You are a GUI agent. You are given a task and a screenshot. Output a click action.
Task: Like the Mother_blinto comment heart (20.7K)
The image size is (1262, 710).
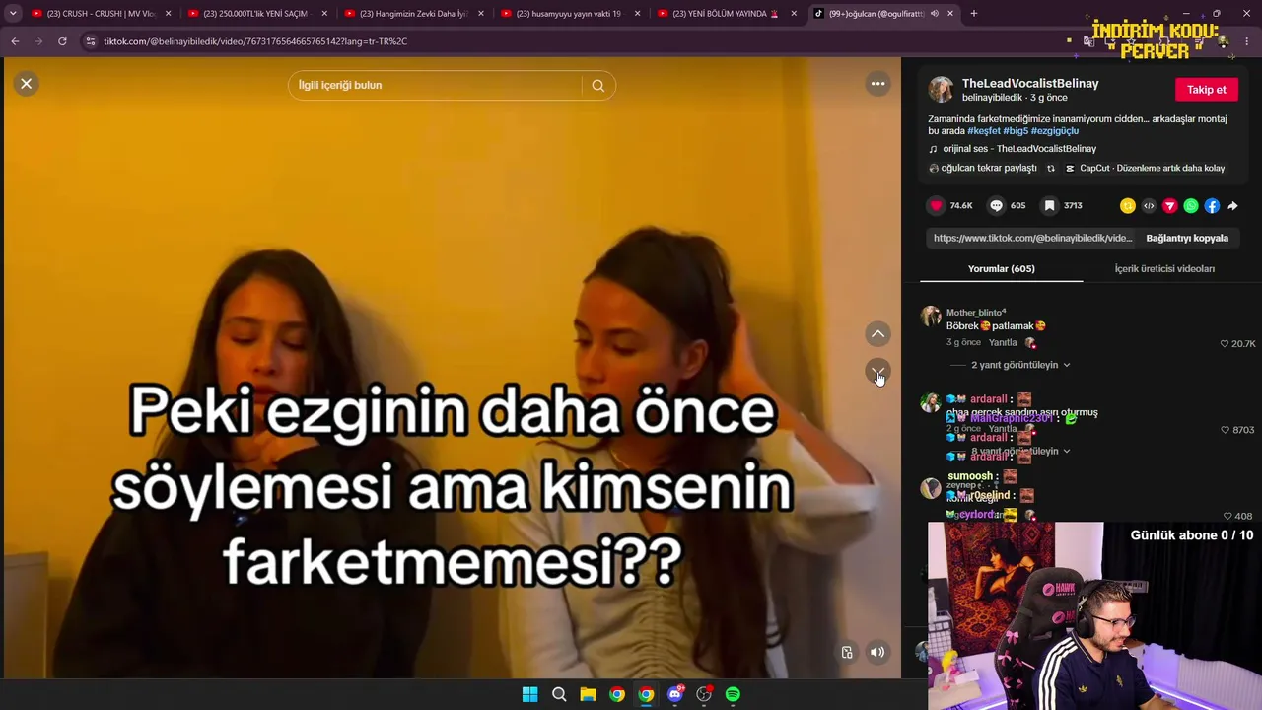tap(1225, 344)
